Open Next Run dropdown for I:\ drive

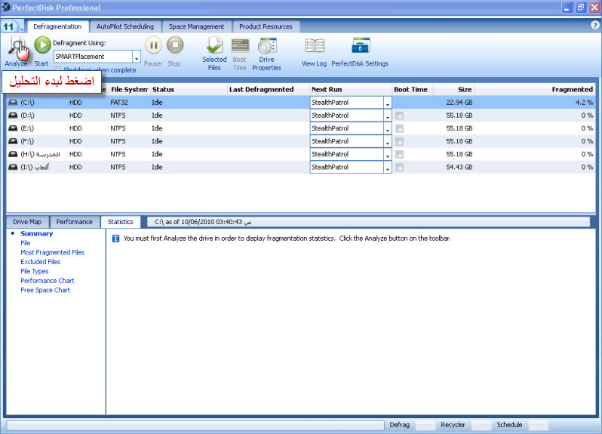click(x=388, y=168)
